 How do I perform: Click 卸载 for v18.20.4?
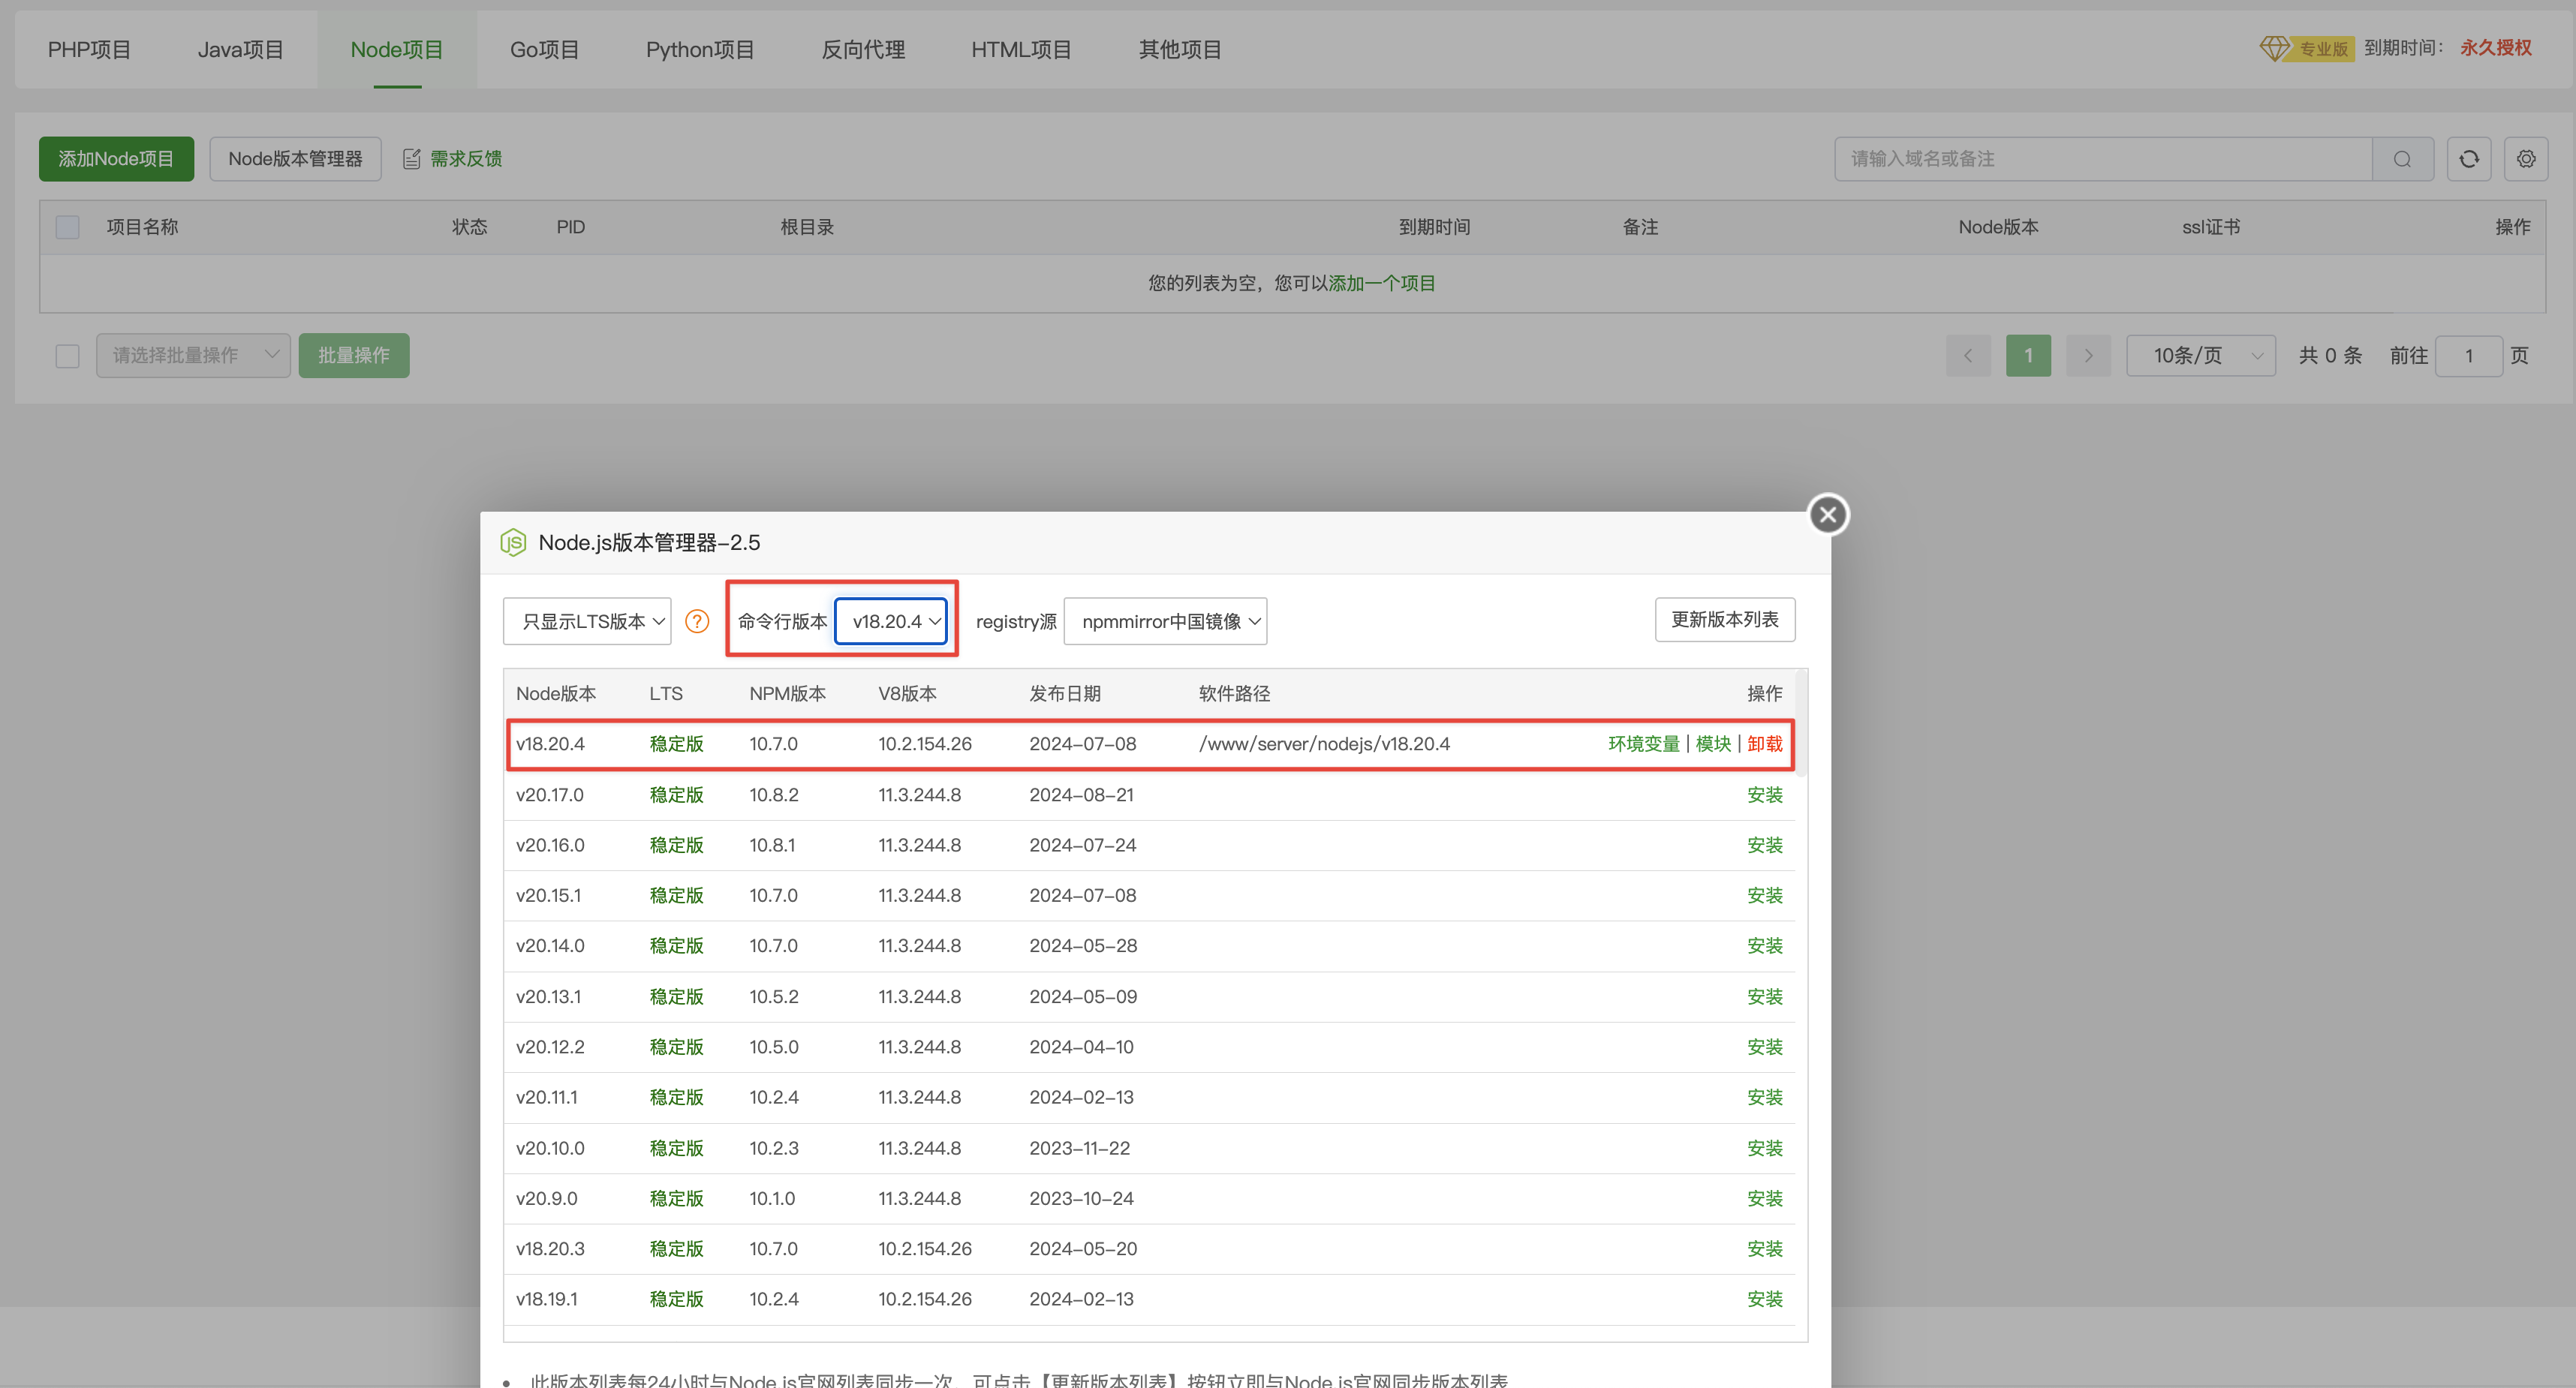point(1765,744)
